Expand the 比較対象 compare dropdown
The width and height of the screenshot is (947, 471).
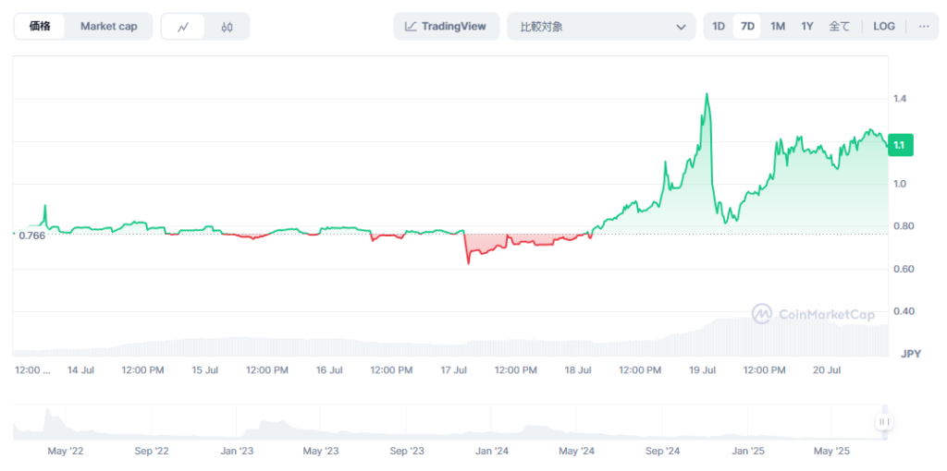coord(600,26)
